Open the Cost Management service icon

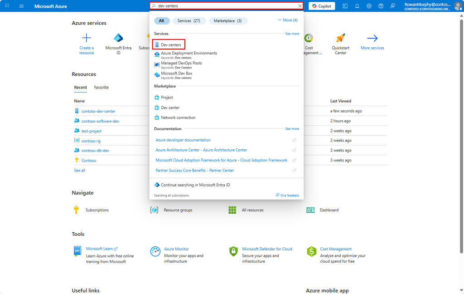tap(309, 38)
